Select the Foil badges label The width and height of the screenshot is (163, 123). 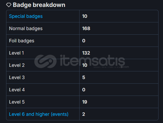(x=22, y=41)
